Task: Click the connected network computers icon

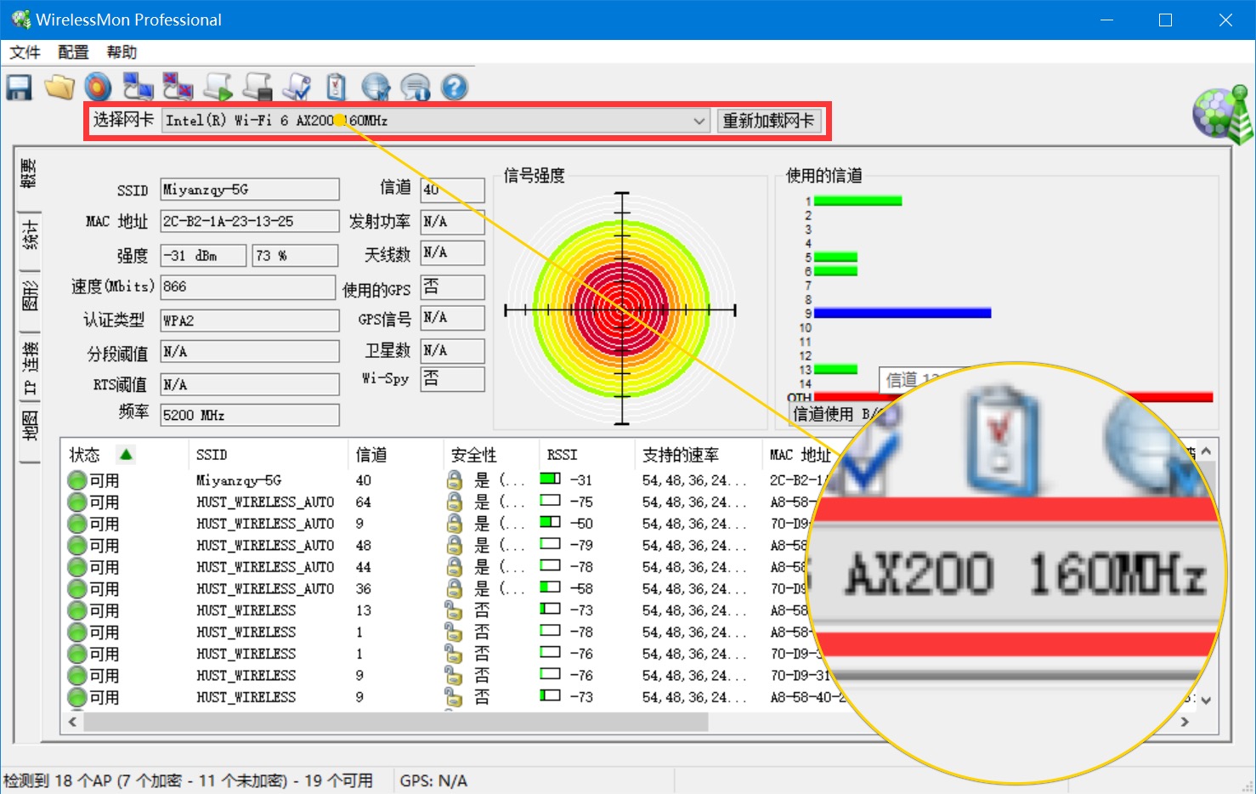Action: [x=138, y=87]
